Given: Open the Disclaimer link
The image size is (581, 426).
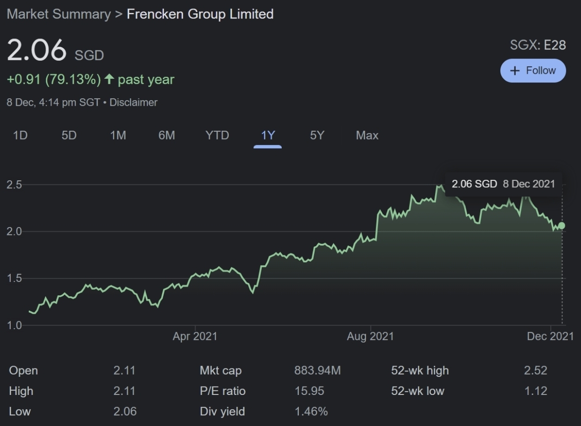Looking at the screenshot, I should 133,102.
